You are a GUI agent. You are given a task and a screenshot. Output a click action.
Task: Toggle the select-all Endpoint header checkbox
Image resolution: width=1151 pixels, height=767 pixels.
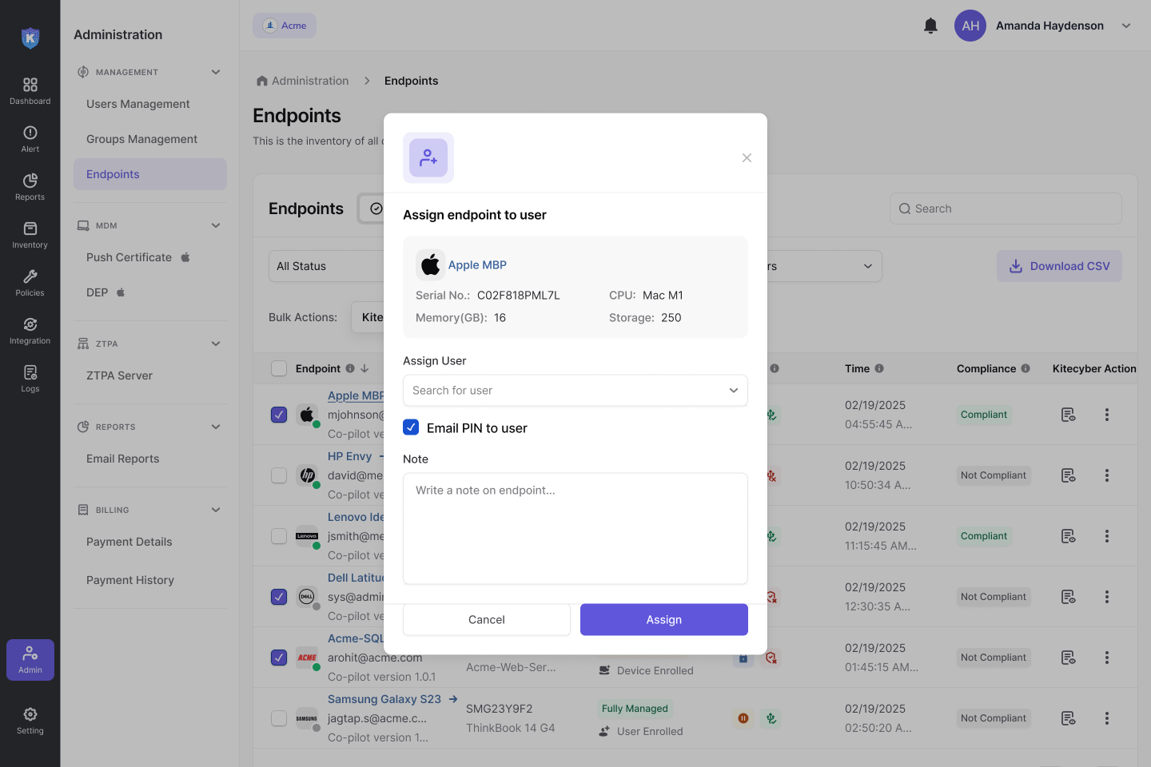click(x=279, y=368)
